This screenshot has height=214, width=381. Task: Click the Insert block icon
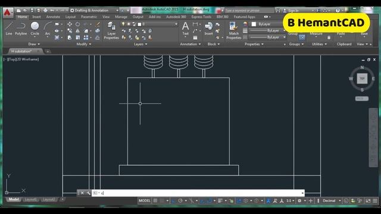[208, 28]
